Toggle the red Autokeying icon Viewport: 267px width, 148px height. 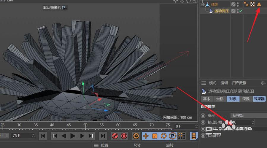click(125, 136)
